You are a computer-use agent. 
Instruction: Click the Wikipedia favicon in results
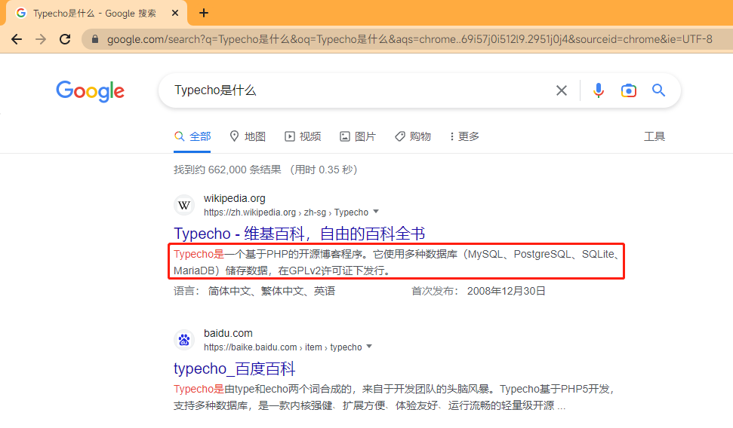click(x=184, y=205)
